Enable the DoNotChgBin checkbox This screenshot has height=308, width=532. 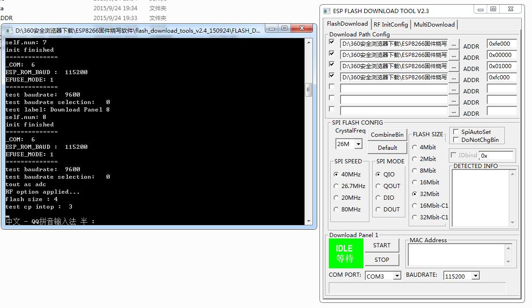[x=456, y=139]
